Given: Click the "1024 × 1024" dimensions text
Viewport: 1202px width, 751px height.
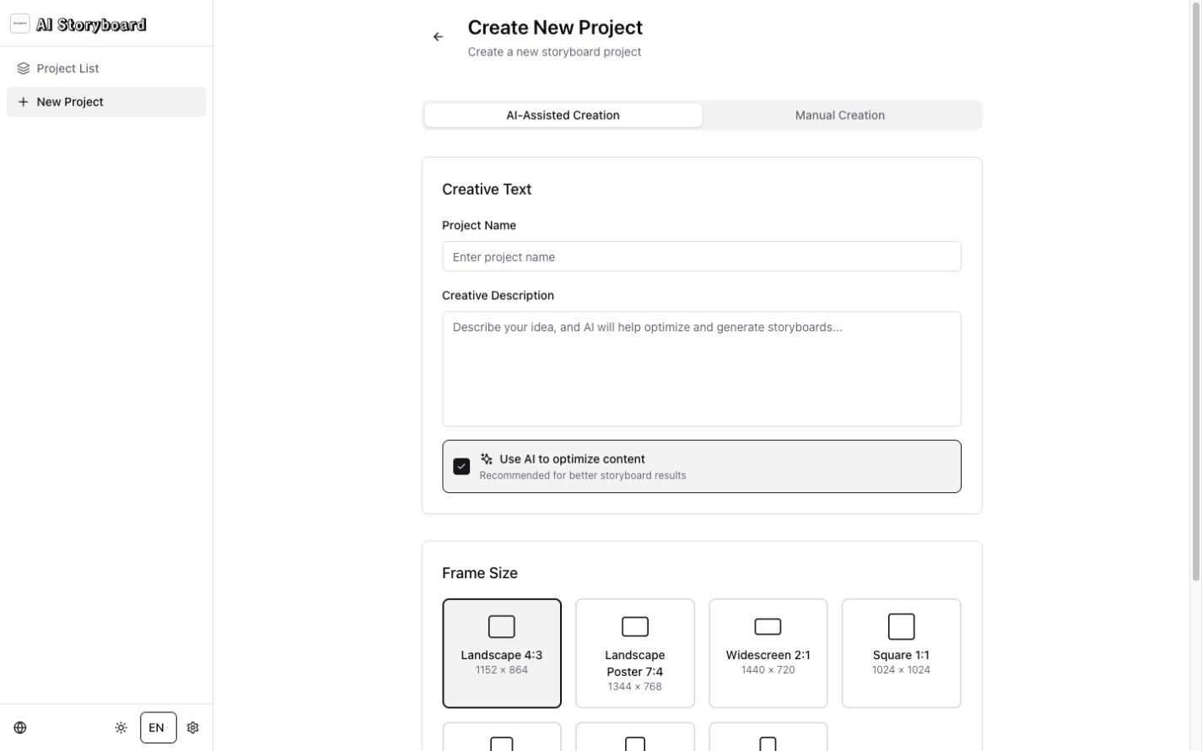Looking at the screenshot, I should (x=902, y=671).
